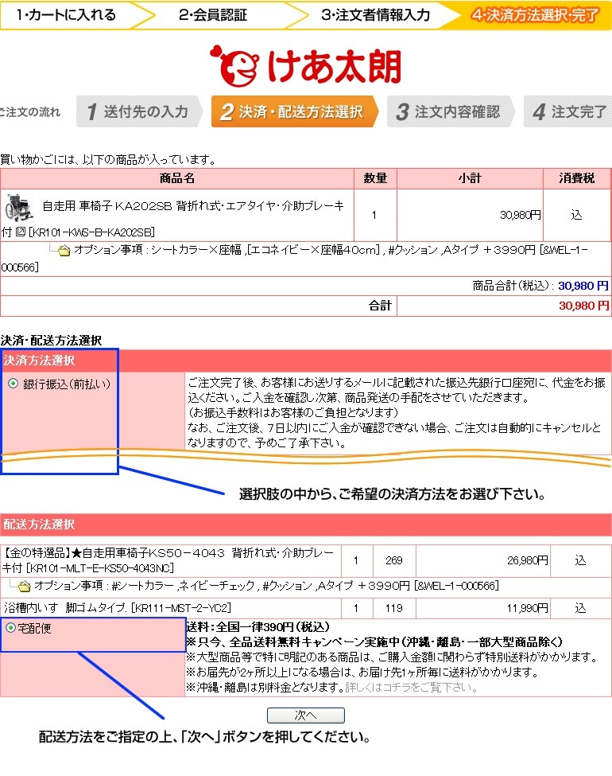Go to step 2·会員認証
Screen dimensions: 612x776
click(x=212, y=14)
